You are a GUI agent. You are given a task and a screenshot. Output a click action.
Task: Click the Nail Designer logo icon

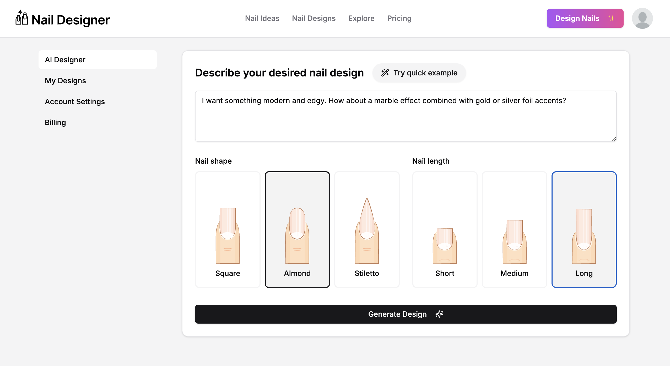(x=22, y=19)
